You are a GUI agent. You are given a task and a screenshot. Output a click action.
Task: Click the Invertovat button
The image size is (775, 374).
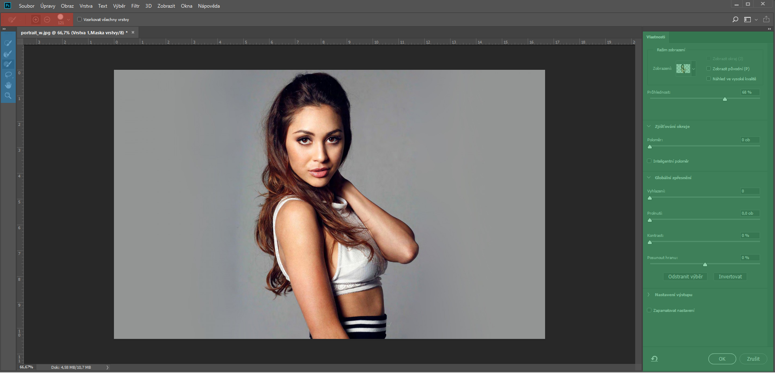point(730,277)
